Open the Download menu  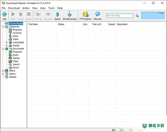(x=14, y=8)
